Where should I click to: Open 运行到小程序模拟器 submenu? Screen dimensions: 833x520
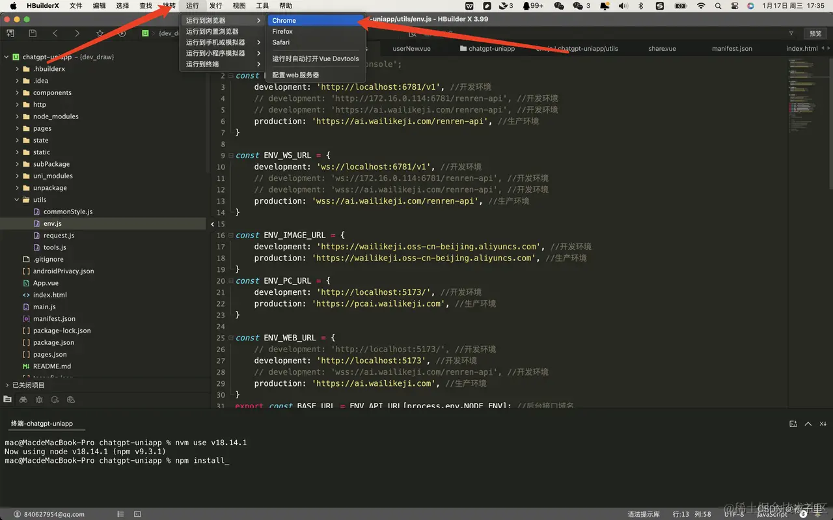coord(223,53)
